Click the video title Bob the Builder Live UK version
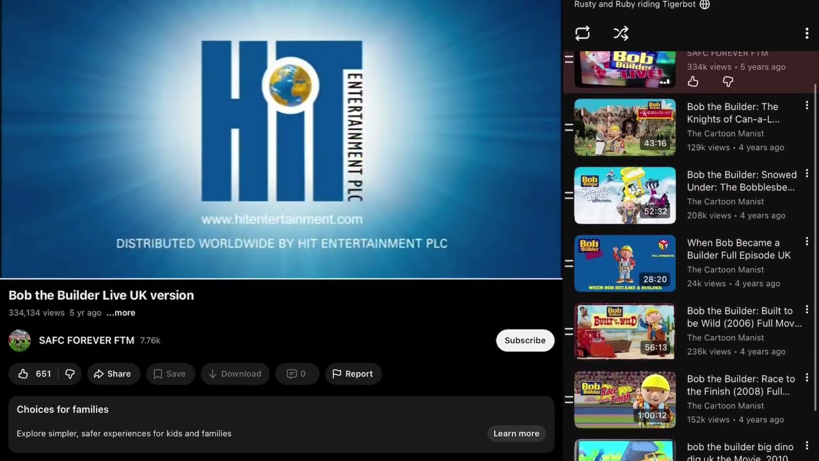The height and width of the screenshot is (461, 819). click(x=101, y=295)
